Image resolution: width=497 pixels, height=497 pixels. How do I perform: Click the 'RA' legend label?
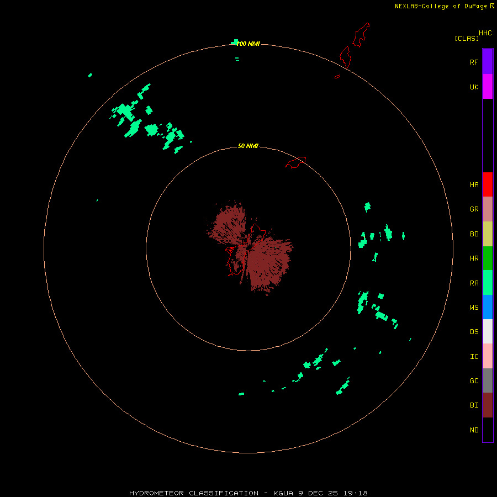[x=474, y=283]
